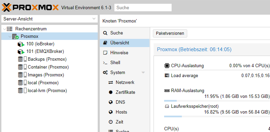Click the 11.95% RAM usage value
270x132 pixels.
tap(237, 96)
